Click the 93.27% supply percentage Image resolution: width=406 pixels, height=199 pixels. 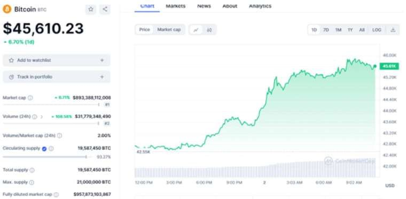point(104,157)
